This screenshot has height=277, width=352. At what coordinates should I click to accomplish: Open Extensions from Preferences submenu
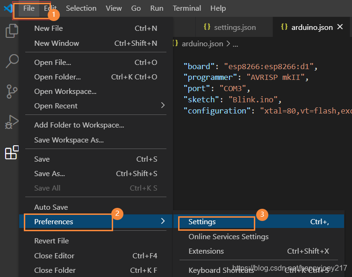click(259, 251)
